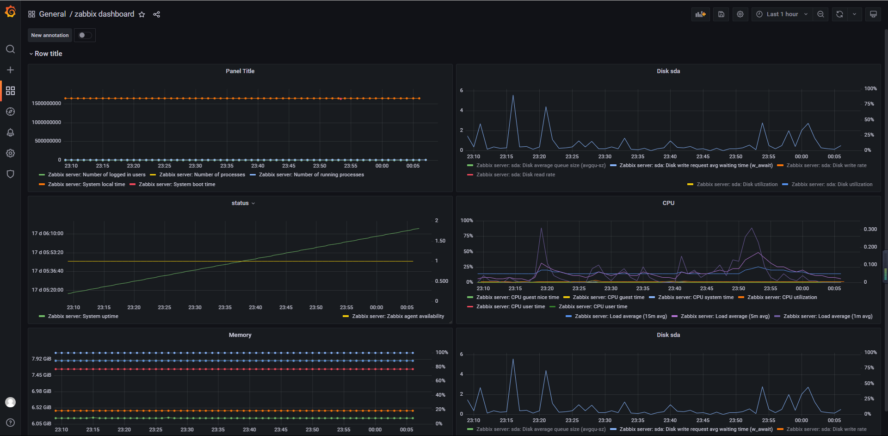This screenshot has height=436, width=888.
Task: Toggle CPU guest nice time series
Action: (x=518, y=298)
